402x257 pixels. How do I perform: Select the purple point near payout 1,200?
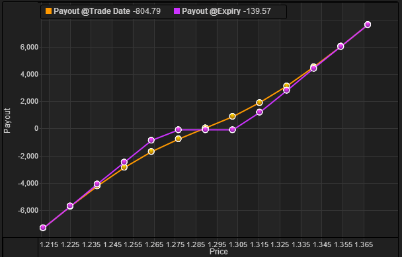pyautogui.click(x=259, y=112)
